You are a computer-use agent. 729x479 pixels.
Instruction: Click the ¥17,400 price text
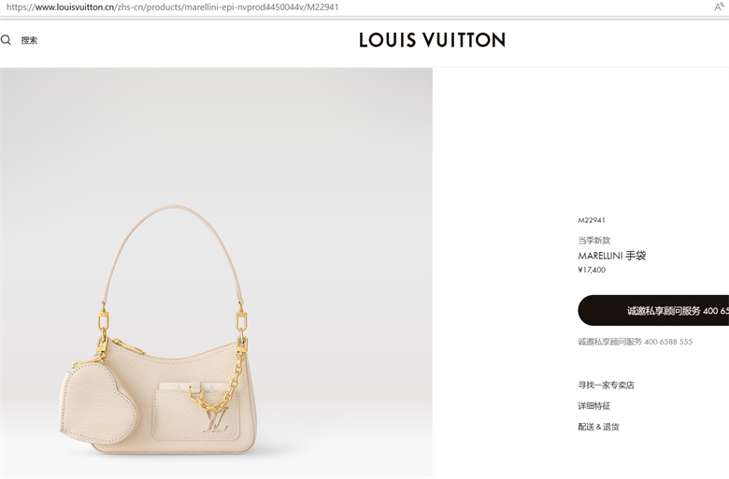(x=592, y=270)
